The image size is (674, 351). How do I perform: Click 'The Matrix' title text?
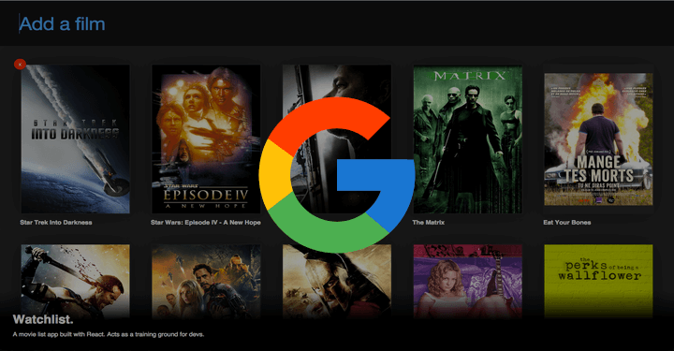coord(428,223)
